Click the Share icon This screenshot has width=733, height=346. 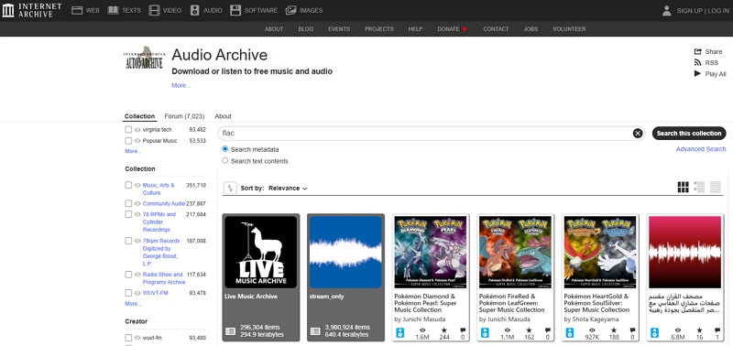click(x=697, y=51)
